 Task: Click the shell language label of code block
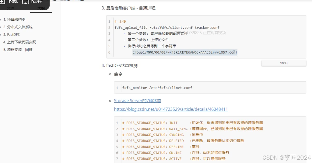click(284, 63)
